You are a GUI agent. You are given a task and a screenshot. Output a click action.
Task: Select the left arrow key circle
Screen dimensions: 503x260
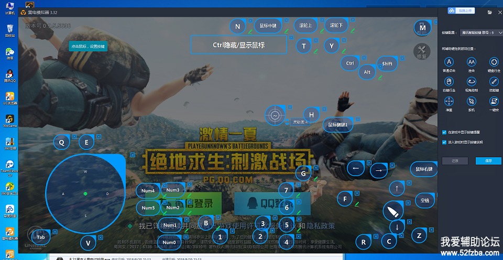[355, 168]
